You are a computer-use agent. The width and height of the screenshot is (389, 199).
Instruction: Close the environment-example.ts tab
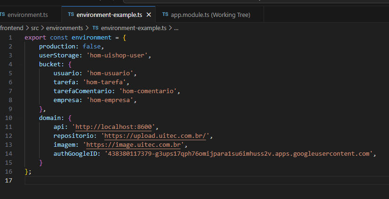[149, 15]
